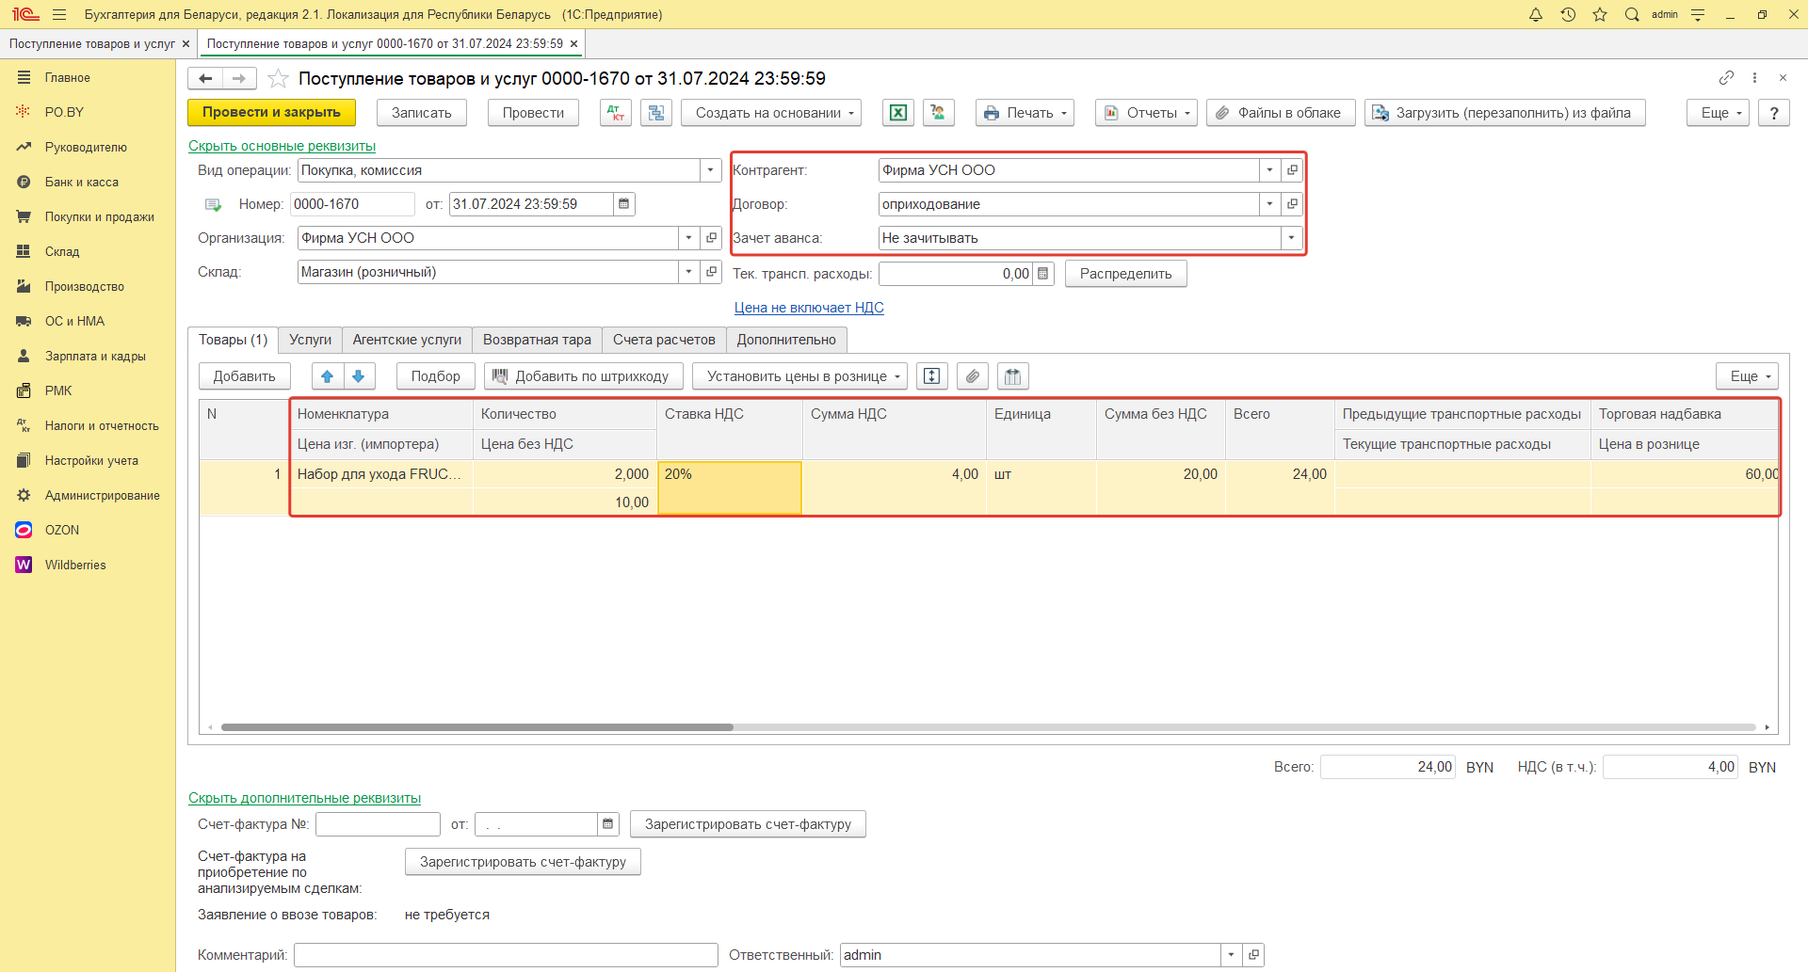Expand Организация dropdown list
The width and height of the screenshot is (1808, 972).
point(689,238)
